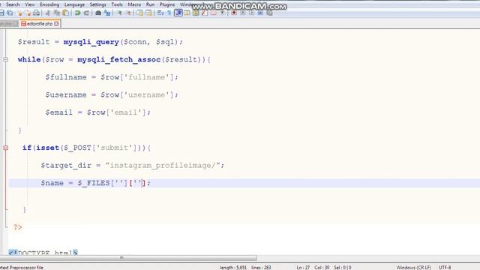
Task: Close the editprofile.php tab with its X
Action: tap(56, 23)
